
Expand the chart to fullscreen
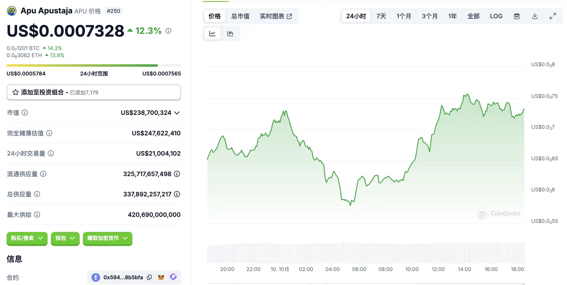point(553,16)
